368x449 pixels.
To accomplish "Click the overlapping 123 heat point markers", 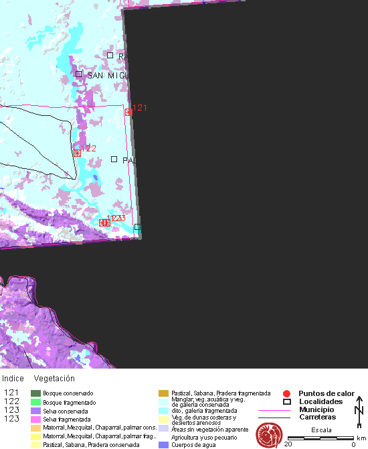I will [x=104, y=222].
